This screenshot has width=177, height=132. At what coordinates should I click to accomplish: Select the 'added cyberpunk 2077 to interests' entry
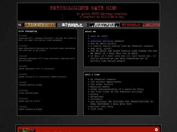pyautogui.click(x=36, y=68)
